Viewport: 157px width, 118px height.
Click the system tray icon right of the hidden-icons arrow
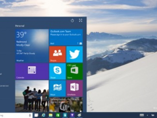tap(153, 115)
